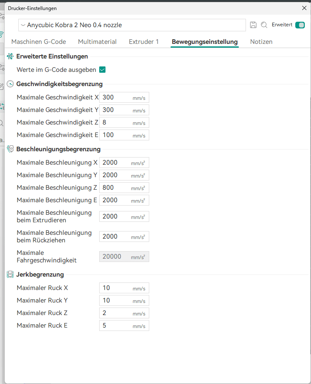Click the save preset floppy disk icon
Image resolution: width=311 pixels, height=384 pixels.
253,25
